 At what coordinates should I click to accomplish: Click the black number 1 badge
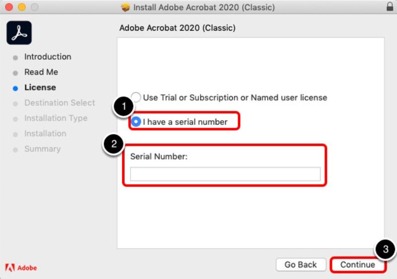[x=124, y=107]
